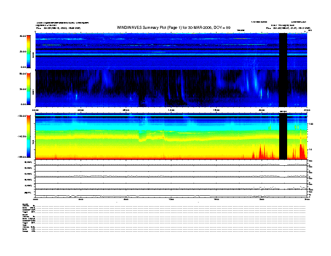Click the 16:00 tick label under RAD1 panel

[216, 110]
